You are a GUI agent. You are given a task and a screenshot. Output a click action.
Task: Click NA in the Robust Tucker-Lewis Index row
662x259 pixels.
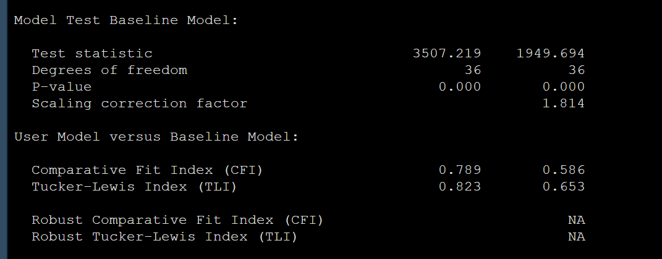[577, 237]
